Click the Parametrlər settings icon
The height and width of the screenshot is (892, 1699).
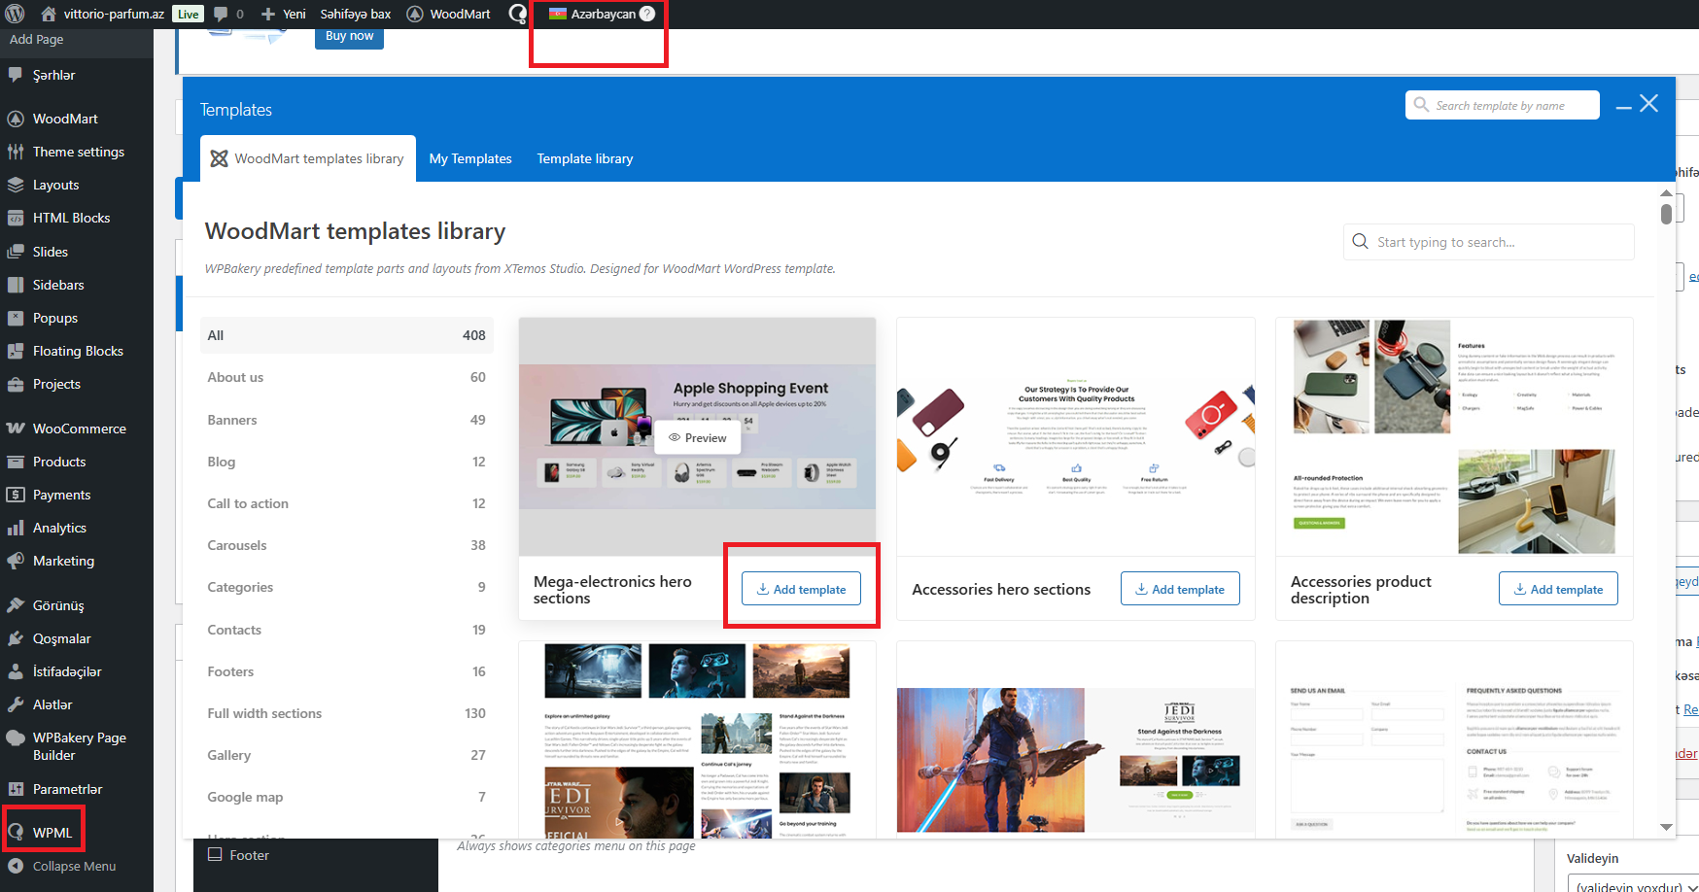(x=16, y=789)
